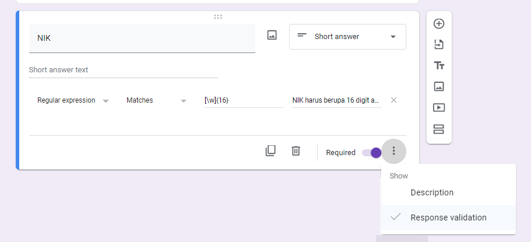Viewport: 531px width, 242px height.
Task: Edit the NIK question title field
Action: pyautogui.click(x=142, y=38)
